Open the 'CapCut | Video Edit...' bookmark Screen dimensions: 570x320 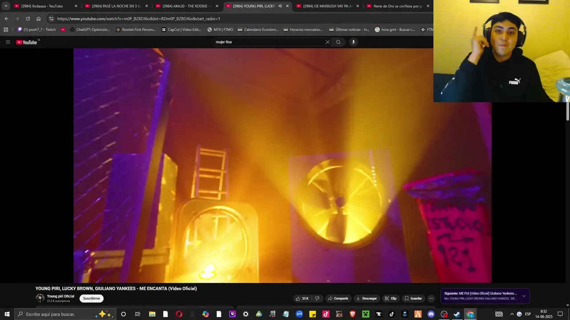coord(181,30)
